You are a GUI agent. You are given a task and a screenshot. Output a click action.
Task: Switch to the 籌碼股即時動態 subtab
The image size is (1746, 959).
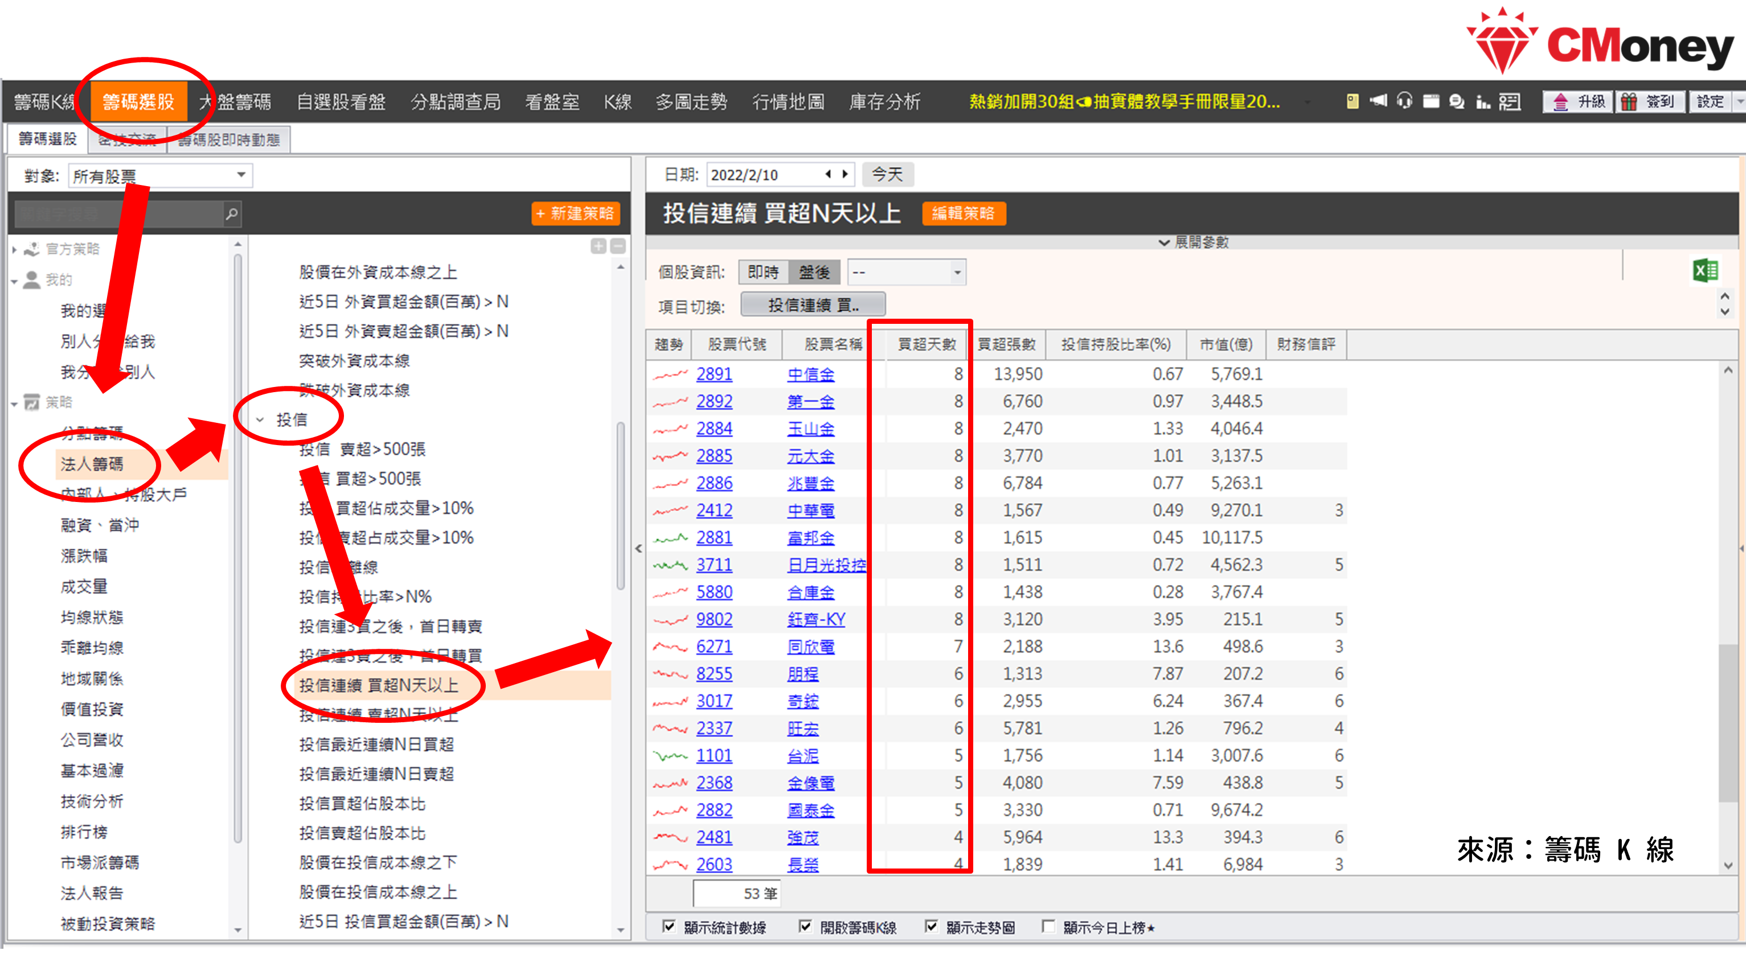pyautogui.click(x=228, y=139)
